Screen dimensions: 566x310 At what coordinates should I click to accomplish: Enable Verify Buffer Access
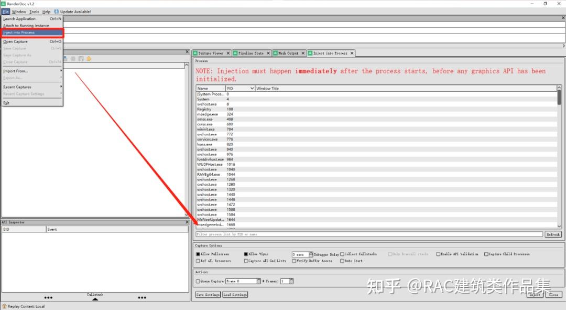294,261
